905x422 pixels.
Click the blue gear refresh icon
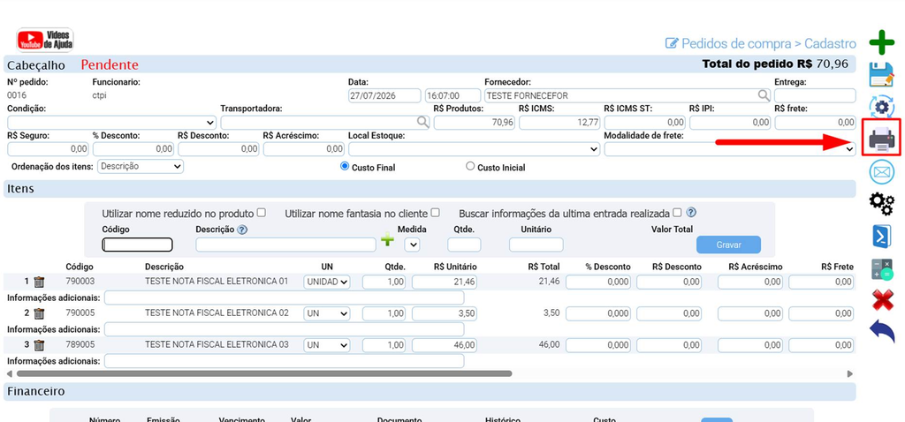click(x=881, y=107)
